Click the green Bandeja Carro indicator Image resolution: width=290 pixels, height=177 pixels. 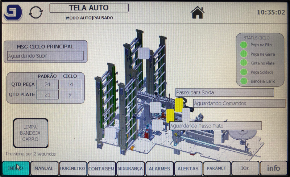pos(244,81)
